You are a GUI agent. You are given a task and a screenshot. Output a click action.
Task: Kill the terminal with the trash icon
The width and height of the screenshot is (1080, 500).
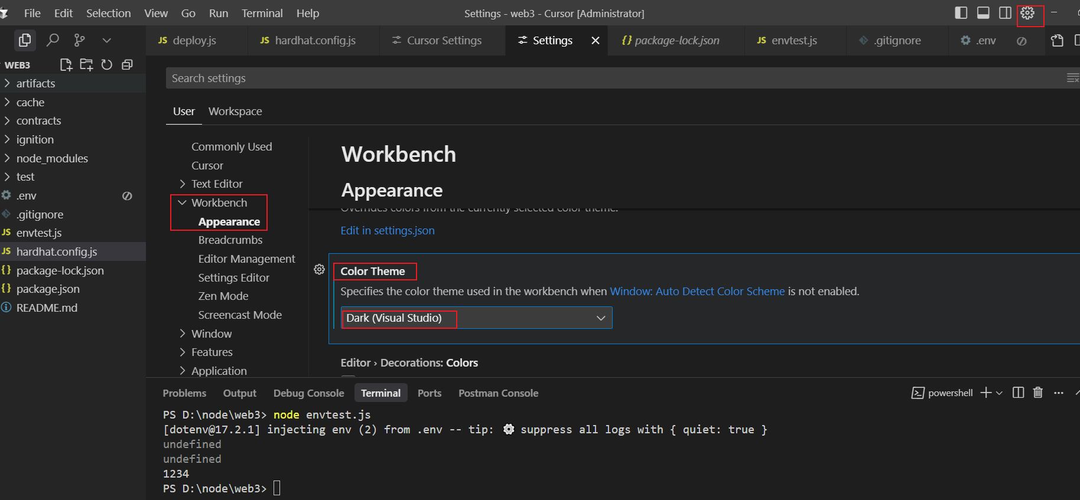(x=1038, y=393)
